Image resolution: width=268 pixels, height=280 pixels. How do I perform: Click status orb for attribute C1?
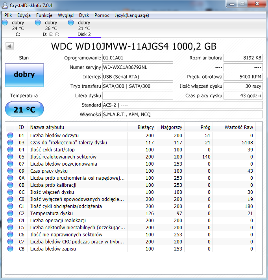tap(10, 206)
